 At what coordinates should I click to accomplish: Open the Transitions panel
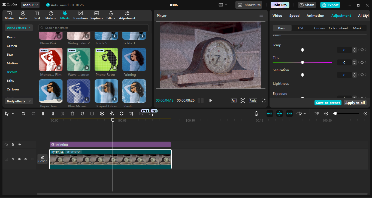[80, 15]
